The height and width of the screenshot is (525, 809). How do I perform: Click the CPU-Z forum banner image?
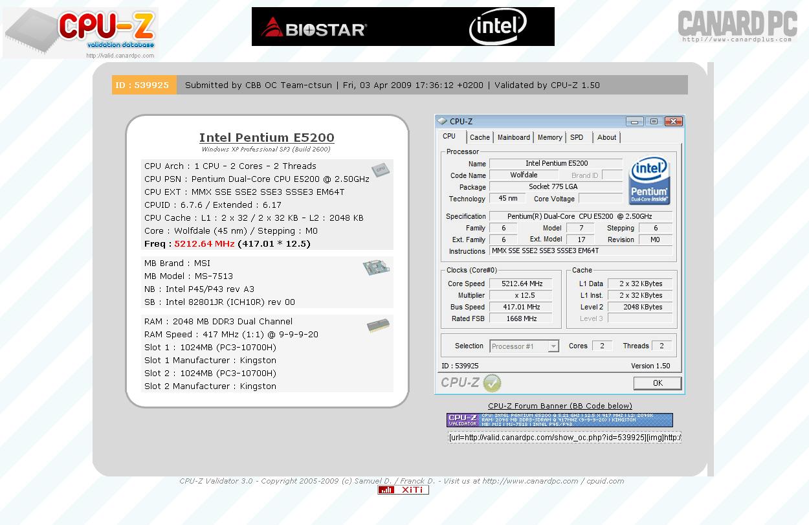coord(559,420)
